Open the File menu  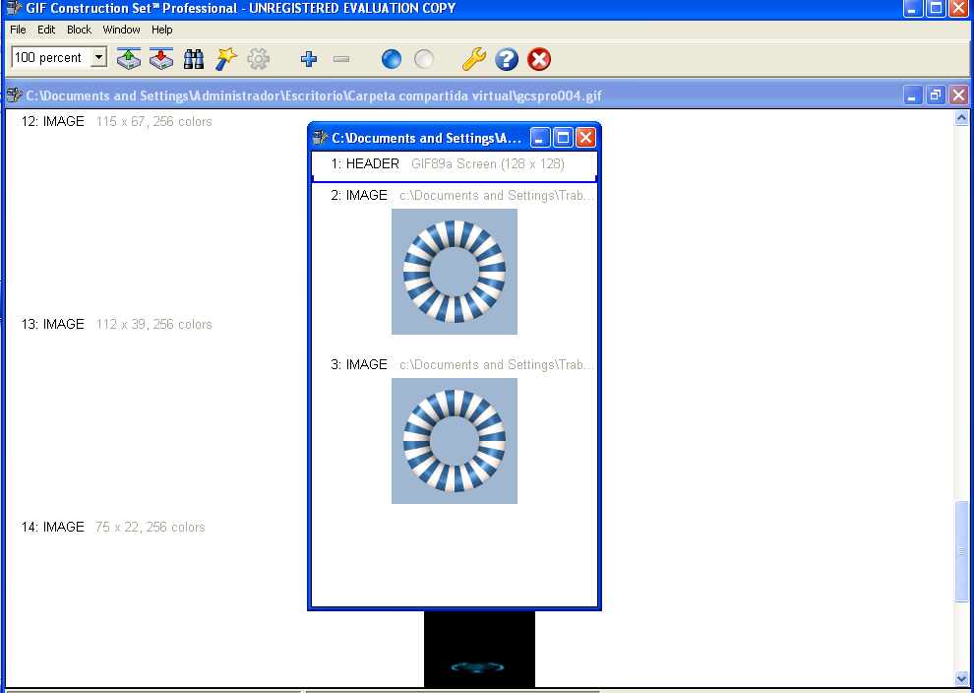(x=18, y=30)
